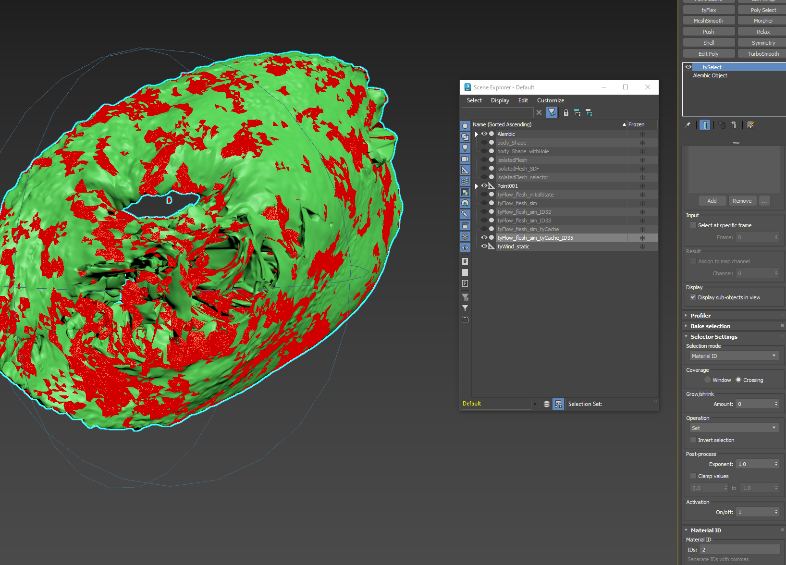Viewport: 786px width, 565px height.
Task: Toggle Show end result icon
Action: [x=705, y=125]
